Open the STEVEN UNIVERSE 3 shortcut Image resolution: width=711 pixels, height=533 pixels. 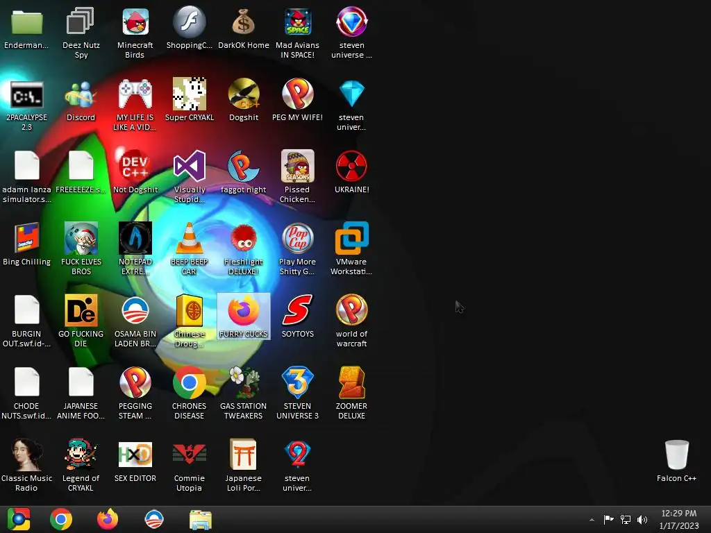coord(297,383)
